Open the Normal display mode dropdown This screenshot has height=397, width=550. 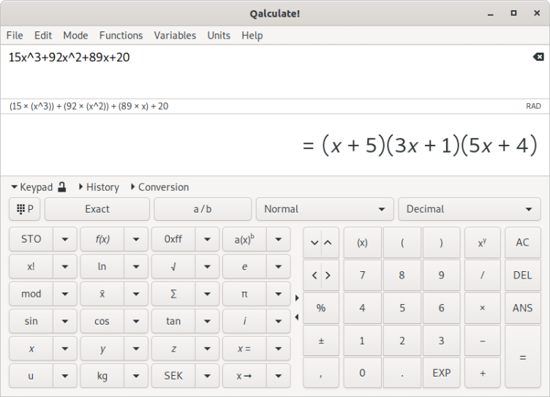coord(325,209)
